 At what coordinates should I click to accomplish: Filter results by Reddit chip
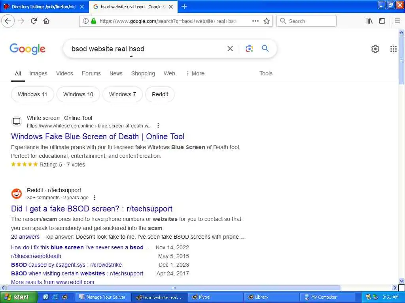(160, 94)
